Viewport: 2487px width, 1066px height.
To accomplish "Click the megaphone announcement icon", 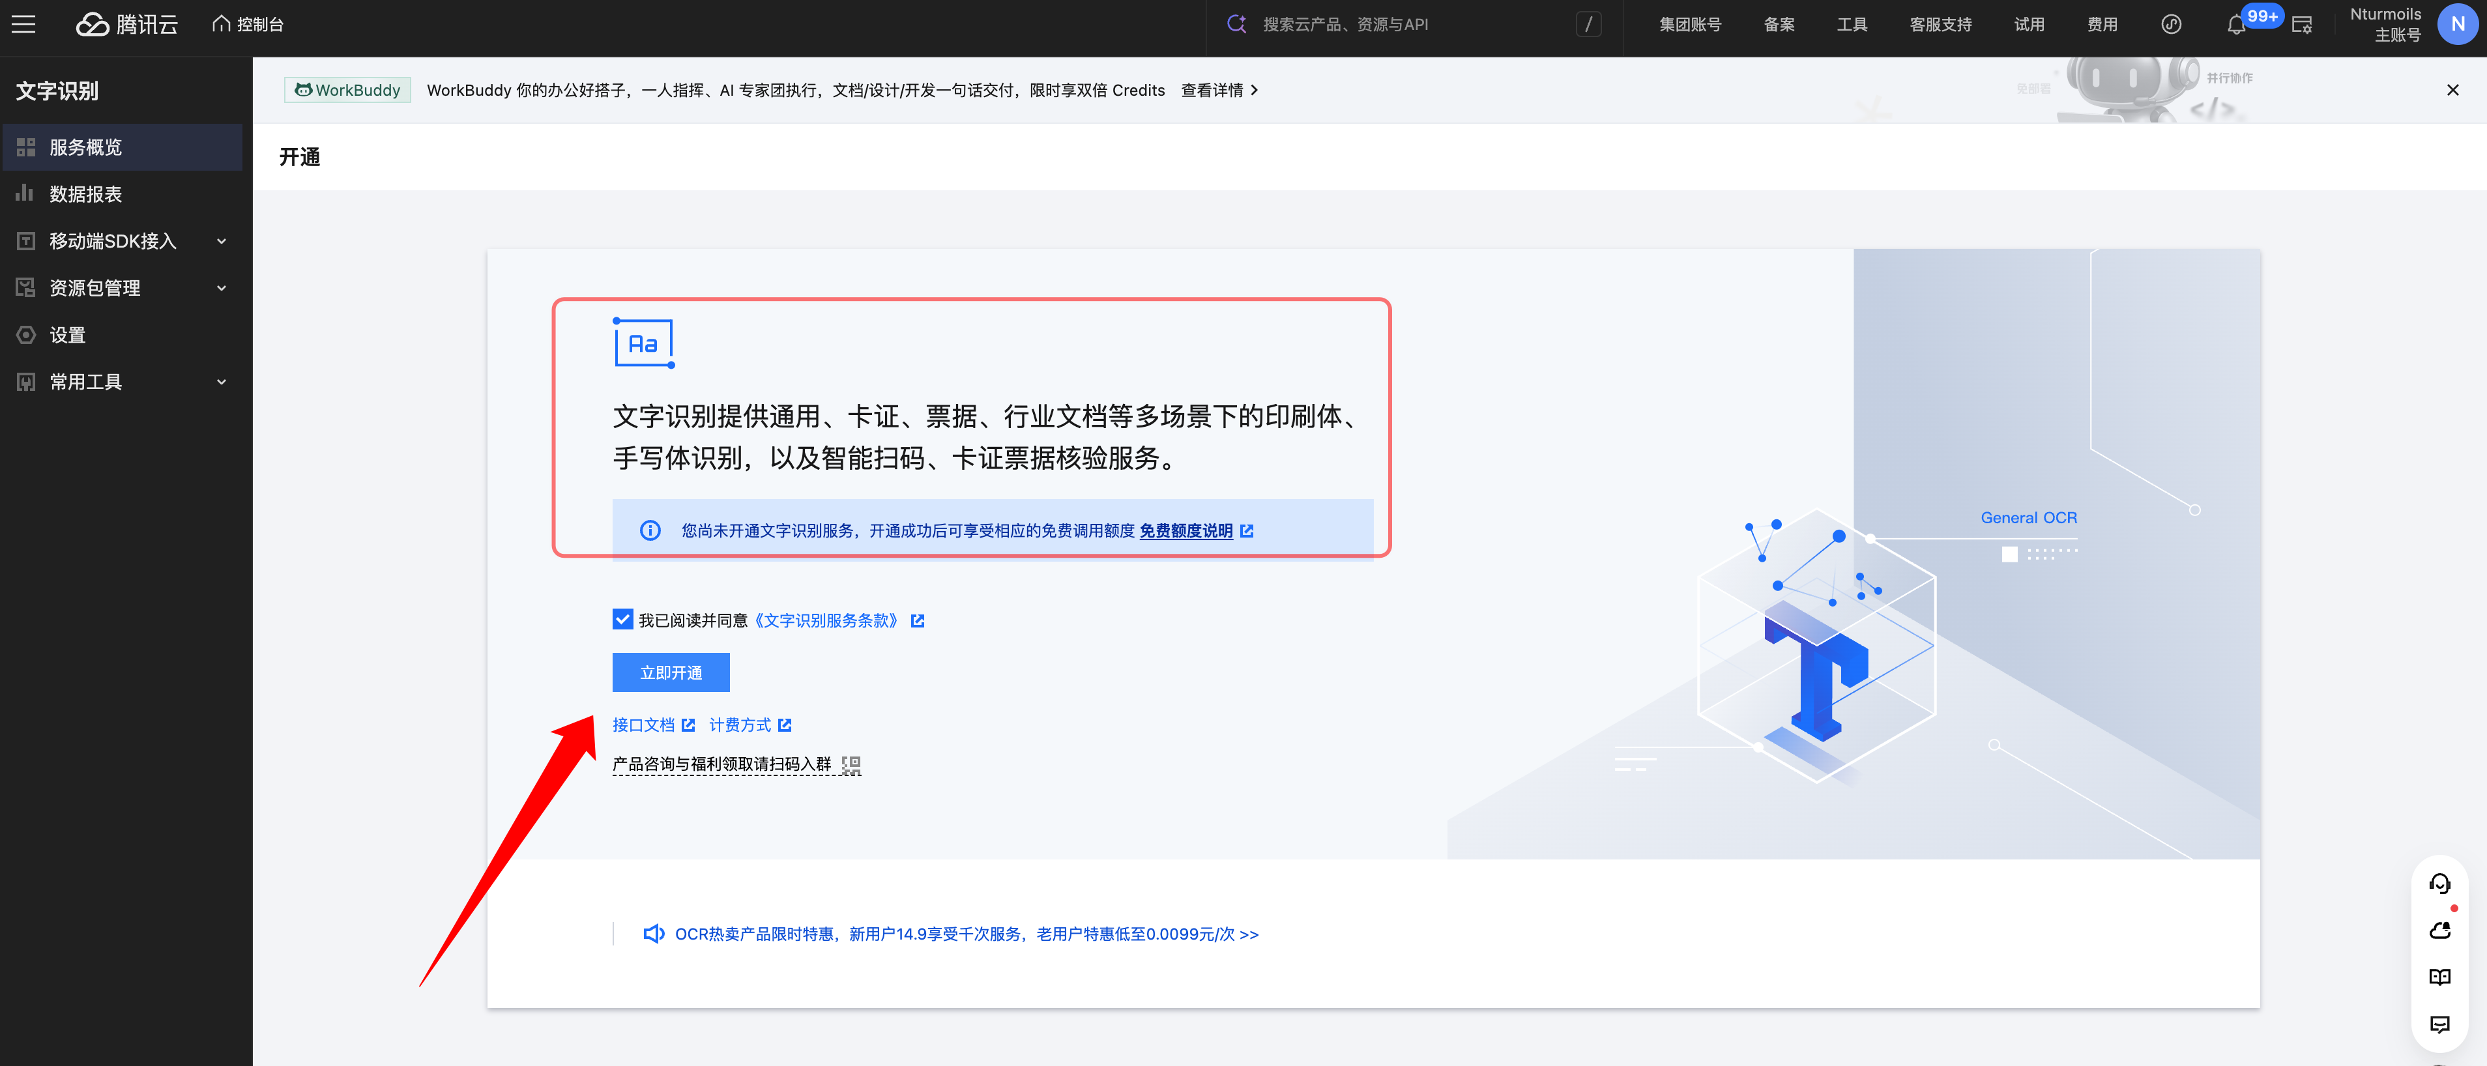I will pyautogui.click(x=654, y=934).
